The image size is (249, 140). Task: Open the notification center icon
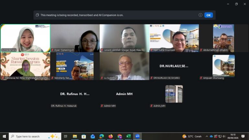point(243,136)
